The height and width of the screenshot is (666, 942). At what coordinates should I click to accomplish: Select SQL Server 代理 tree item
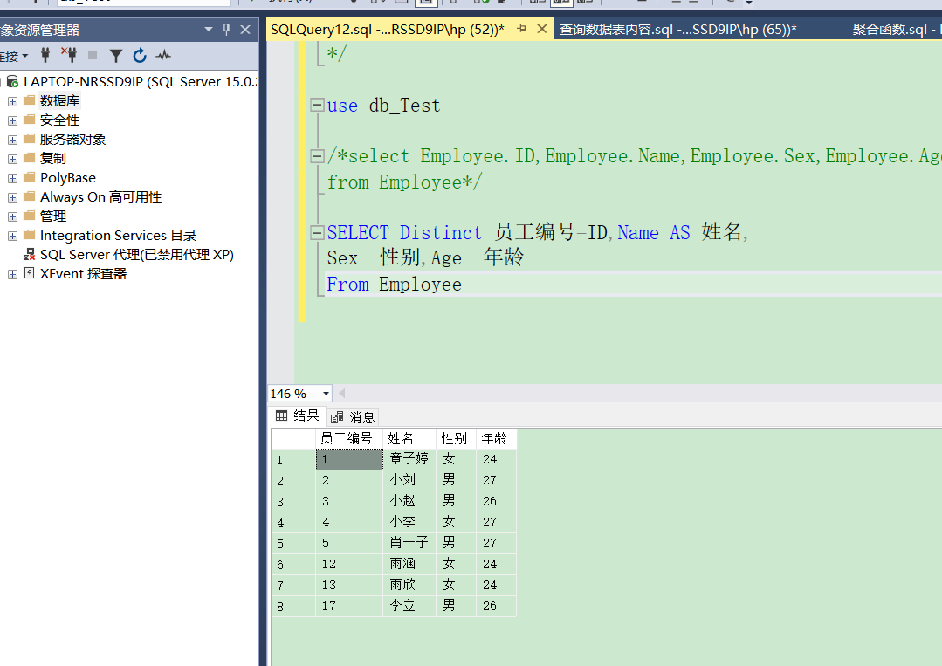pos(137,255)
